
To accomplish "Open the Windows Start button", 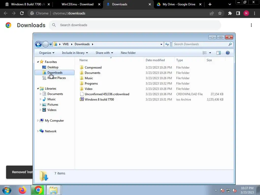I will [x=7, y=190].
